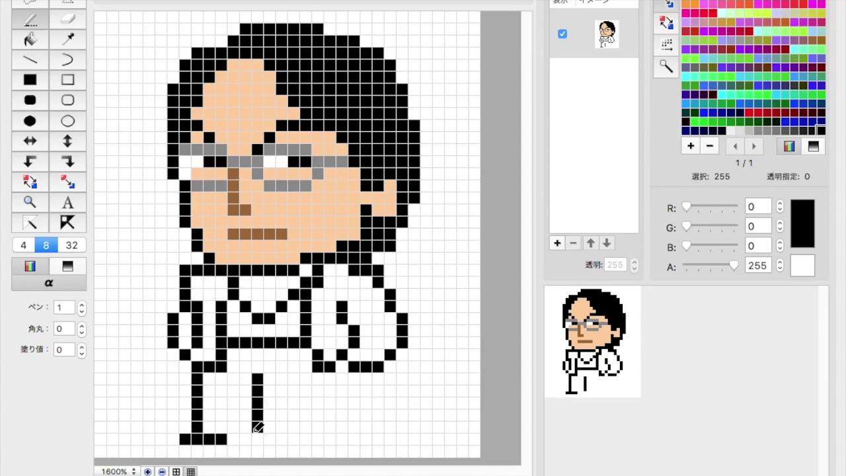Image resolution: width=846 pixels, height=476 pixels.
Task: Select the filled ellipse tool
Action: pyautogui.click(x=30, y=121)
